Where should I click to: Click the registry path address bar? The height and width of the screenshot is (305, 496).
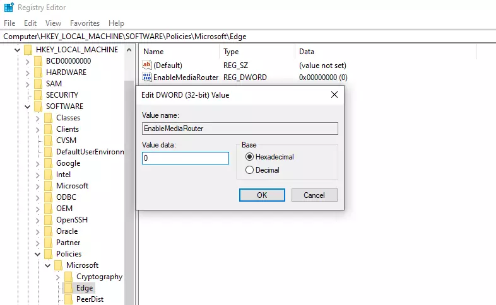pos(248,37)
